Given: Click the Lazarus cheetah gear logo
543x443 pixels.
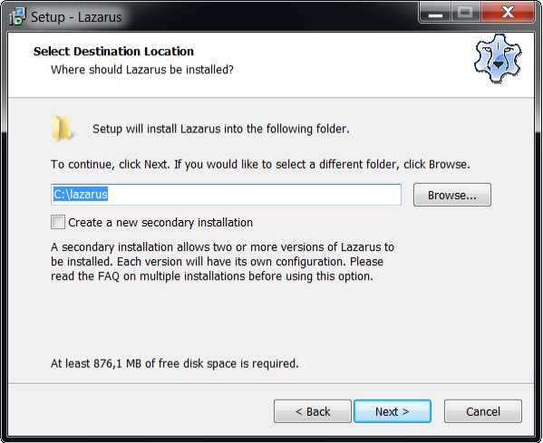Looking at the screenshot, I should 498,58.
